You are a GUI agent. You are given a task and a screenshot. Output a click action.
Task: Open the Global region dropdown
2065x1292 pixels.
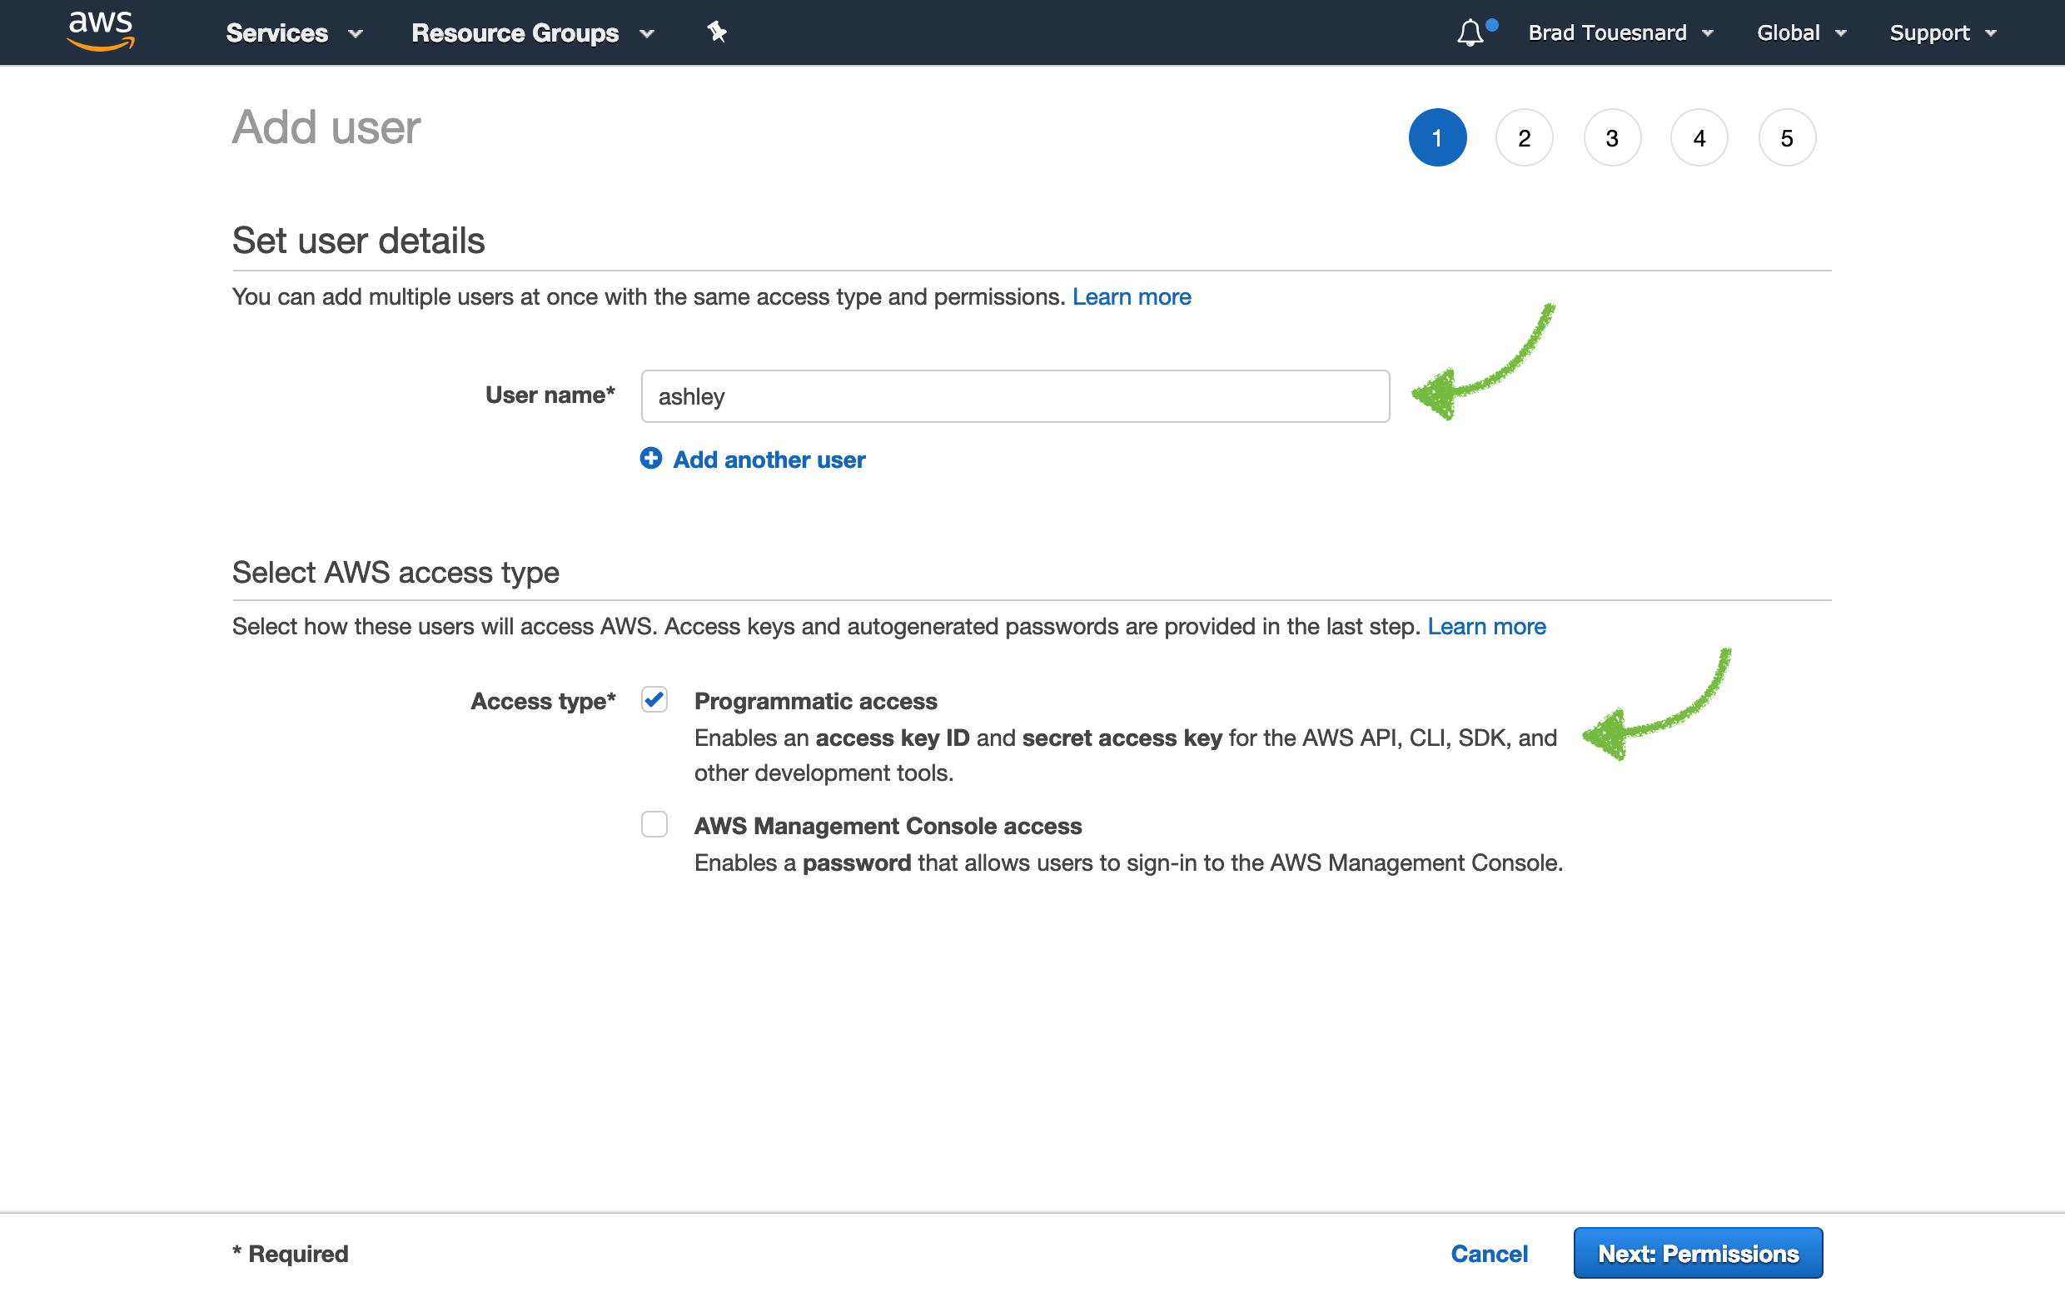(1802, 32)
